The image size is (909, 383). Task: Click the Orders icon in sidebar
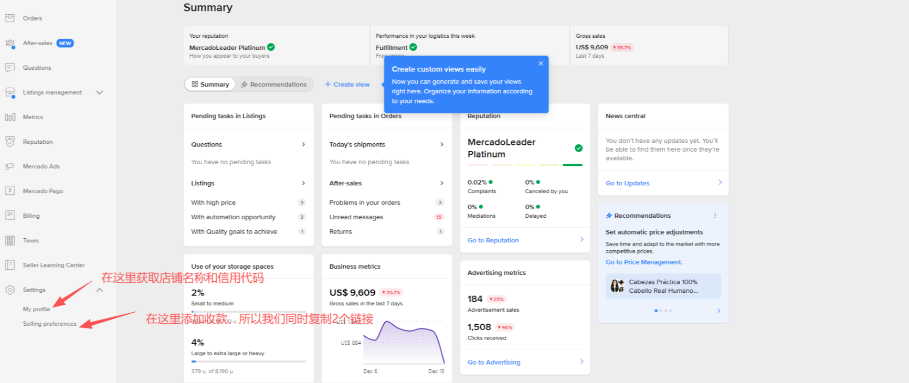(x=9, y=18)
